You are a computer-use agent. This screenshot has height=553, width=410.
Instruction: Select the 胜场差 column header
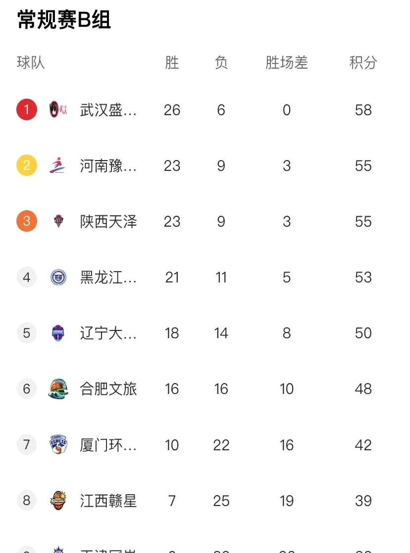coord(287,63)
